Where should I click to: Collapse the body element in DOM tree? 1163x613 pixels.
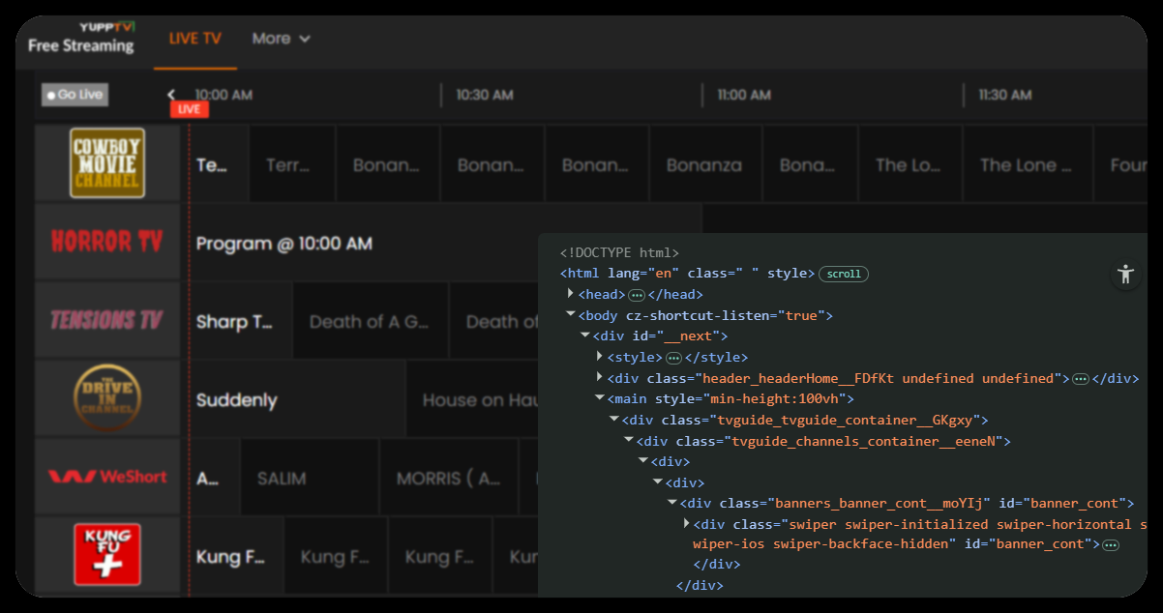(571, 315)
